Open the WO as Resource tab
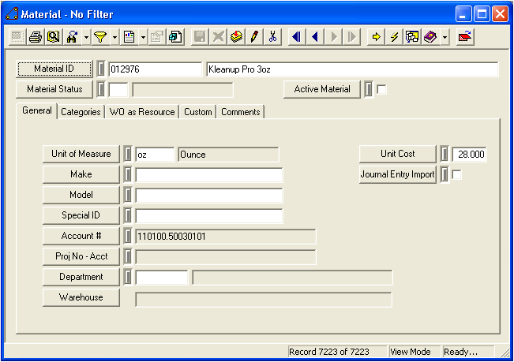Screen dimensions: 514x362 [142, 112]
